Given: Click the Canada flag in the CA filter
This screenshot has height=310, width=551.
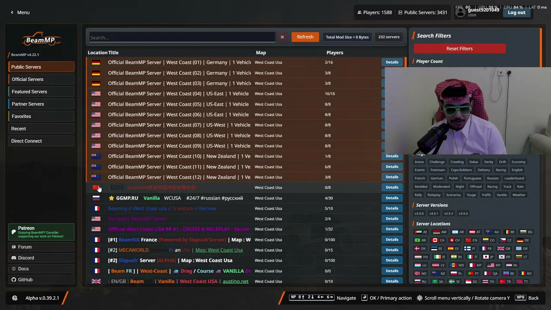Looking at the screenshot, I should point(435,240).
